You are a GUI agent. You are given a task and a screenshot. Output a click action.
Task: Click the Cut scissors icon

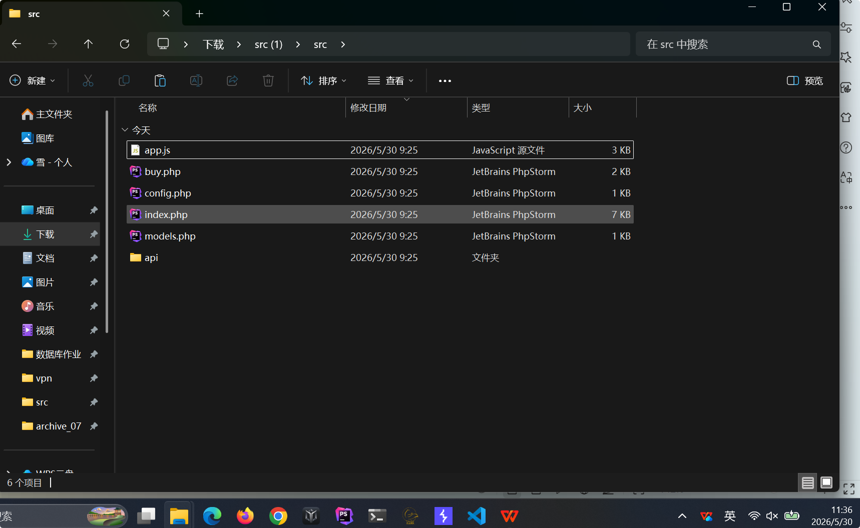88,80
